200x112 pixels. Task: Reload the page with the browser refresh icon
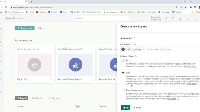click(x=6, y=7)
